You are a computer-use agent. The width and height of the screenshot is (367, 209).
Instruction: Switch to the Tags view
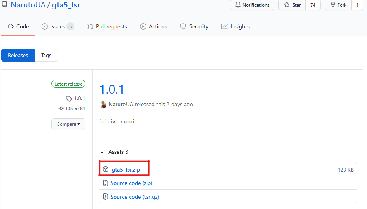pyautogui.click(x=46, y=55)
